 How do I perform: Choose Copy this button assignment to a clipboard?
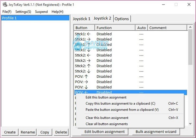pos(130,103)
